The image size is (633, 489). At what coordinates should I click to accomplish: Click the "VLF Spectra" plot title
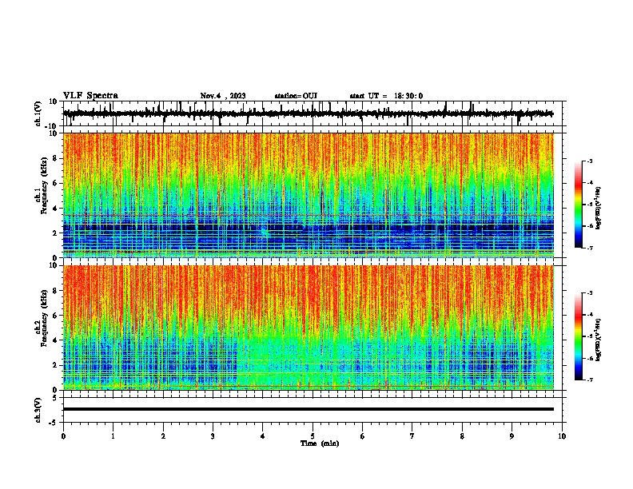click(90, 96)
